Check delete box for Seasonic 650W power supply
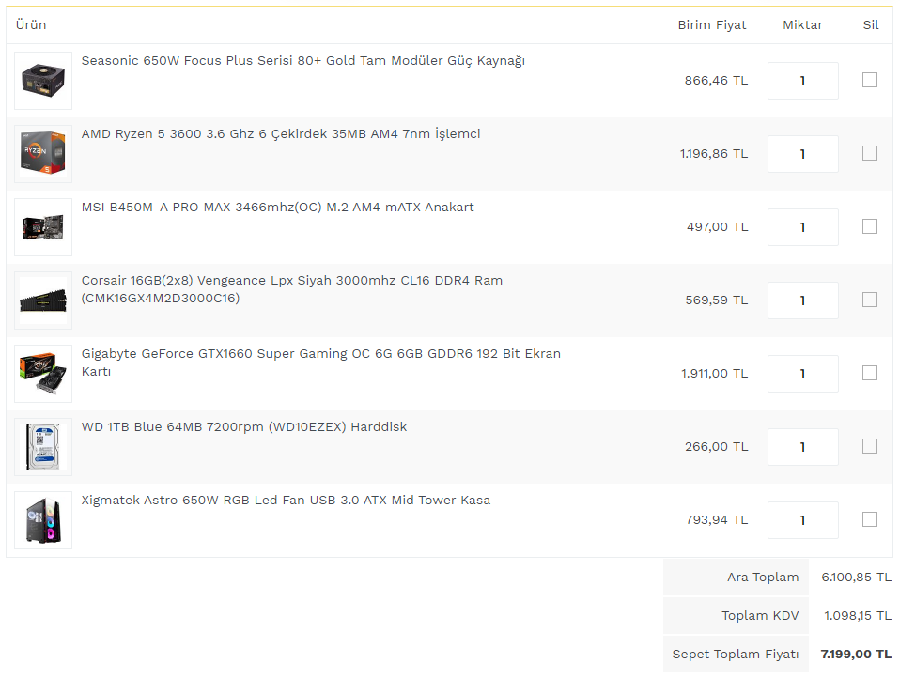 870,80
